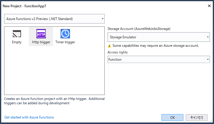Click the 'Http trigger' label text
The width and height of the screenshot is (214, 124).
click(x=41, y=42)
